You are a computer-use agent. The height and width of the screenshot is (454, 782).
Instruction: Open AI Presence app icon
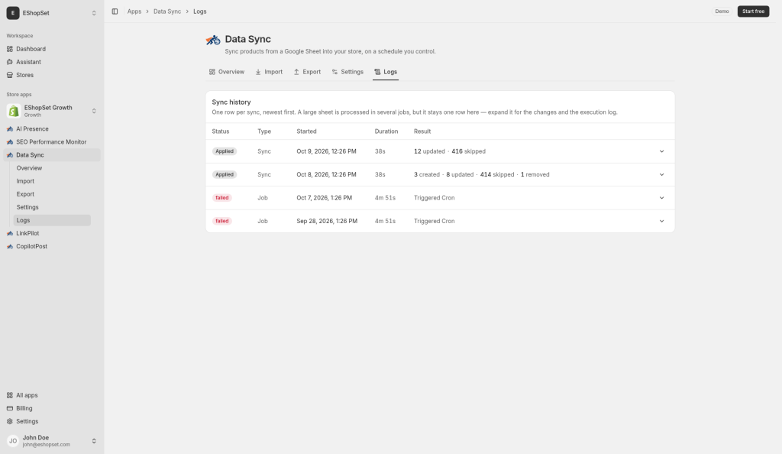click(x=9, y=128)
